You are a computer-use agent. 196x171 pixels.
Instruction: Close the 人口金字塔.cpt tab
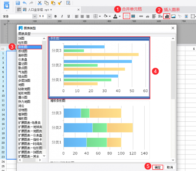(x=79, y=10)
